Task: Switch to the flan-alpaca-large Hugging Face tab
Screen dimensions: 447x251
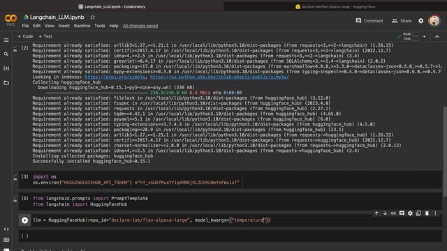Action: [335, 6]
